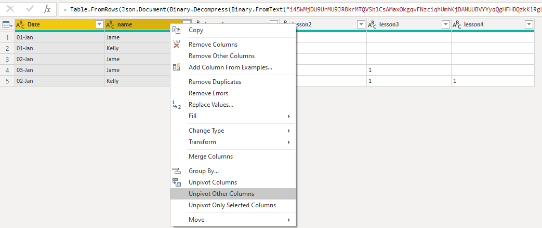The image size is (542, 228).
Task: Click the Copy icon in context menu
Action: 177,30
